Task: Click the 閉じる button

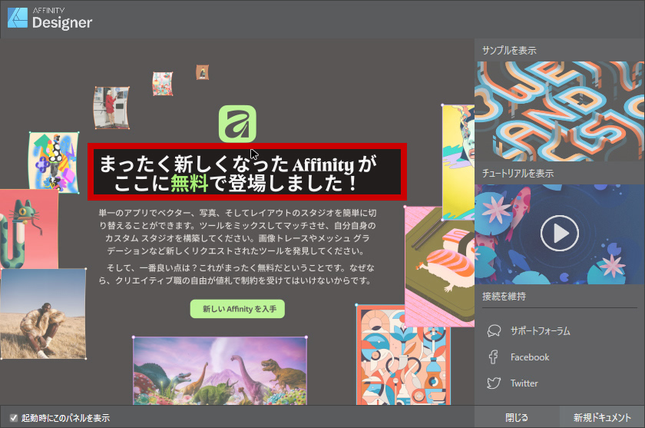Action: 517,417
